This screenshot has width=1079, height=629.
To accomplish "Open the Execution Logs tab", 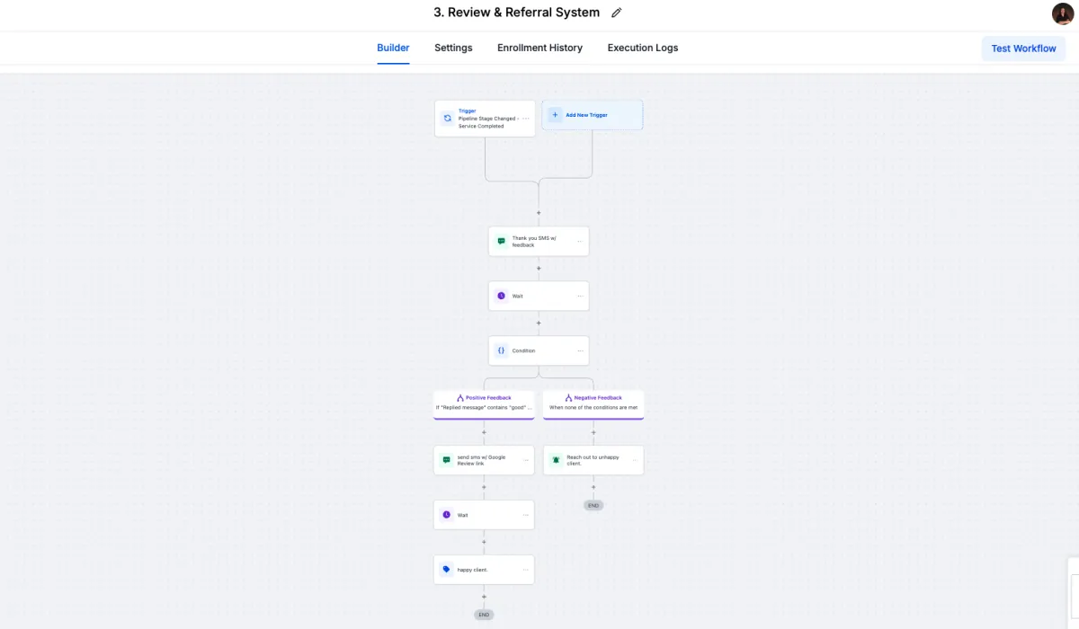I will pos(642,48).
